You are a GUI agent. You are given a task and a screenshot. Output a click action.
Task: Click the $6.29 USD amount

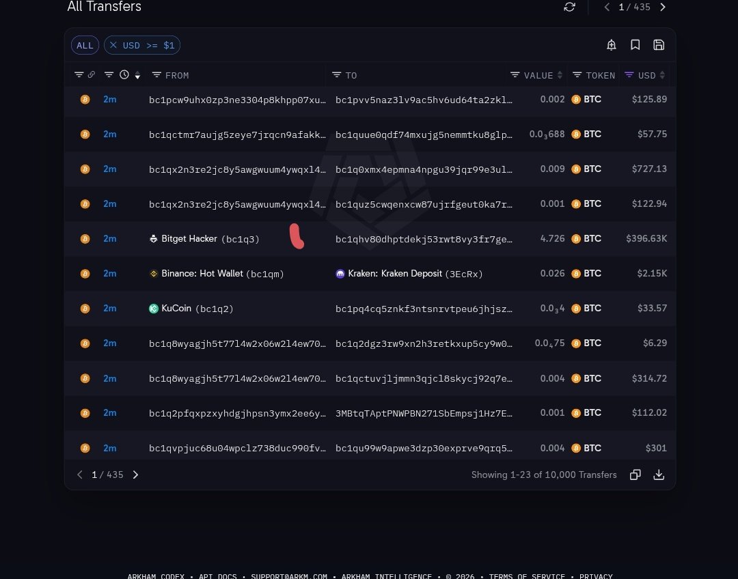pos(655,343)
